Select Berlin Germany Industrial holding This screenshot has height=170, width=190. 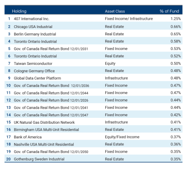[35, 34]
